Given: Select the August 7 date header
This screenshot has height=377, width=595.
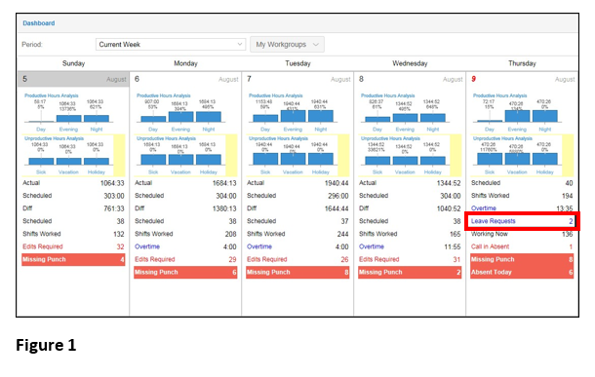Looking at the screenshot, I should pos(297,79).
